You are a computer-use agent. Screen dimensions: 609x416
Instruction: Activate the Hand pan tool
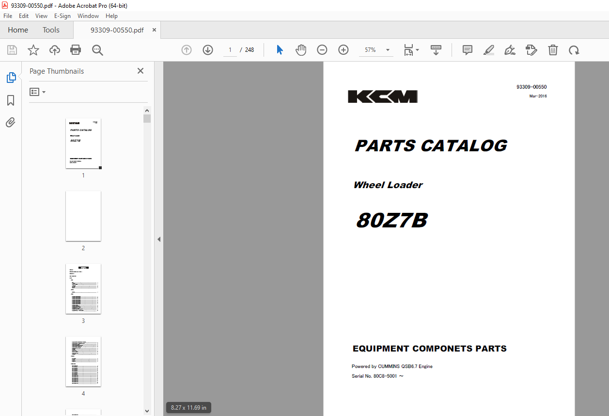[301, 50]
